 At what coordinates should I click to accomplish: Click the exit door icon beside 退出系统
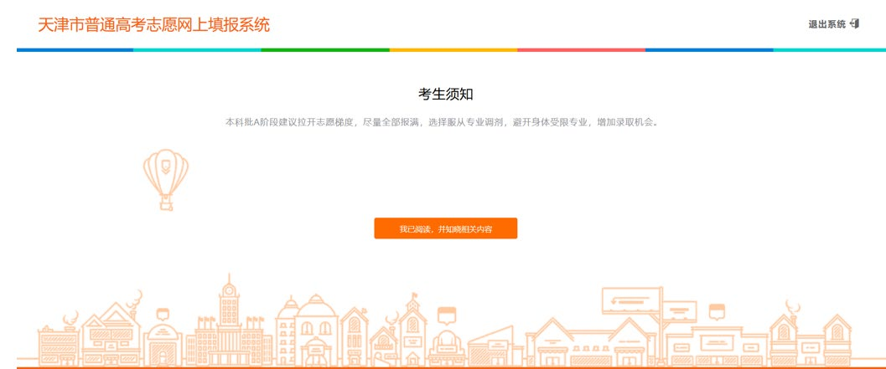854,23
